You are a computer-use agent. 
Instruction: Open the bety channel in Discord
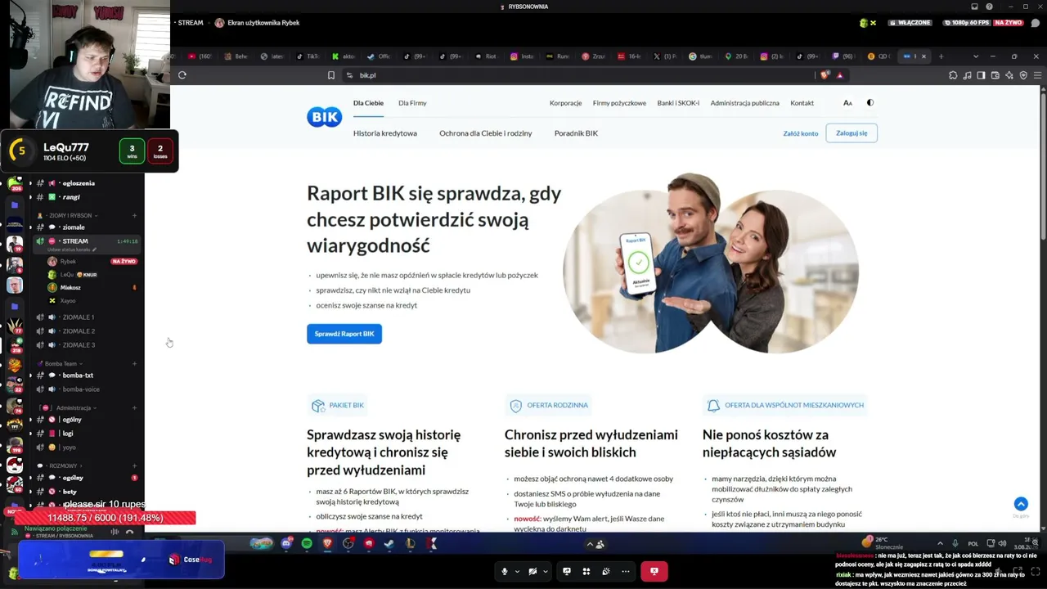click(x=70, y=492)
